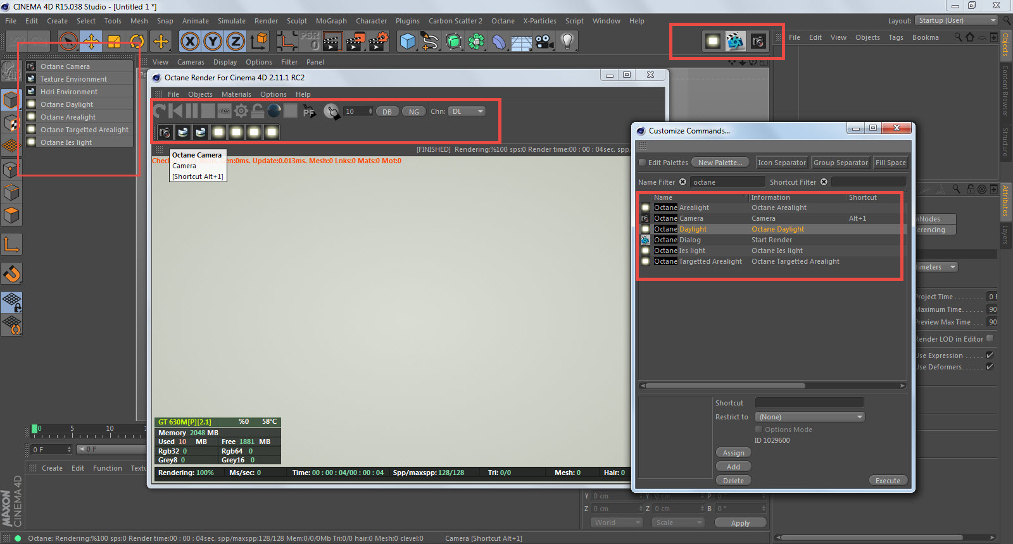Open the Scale coordinate dropdown
Image resolution: width=1013 pixels, height=544 pixels.
click(679, 522)
